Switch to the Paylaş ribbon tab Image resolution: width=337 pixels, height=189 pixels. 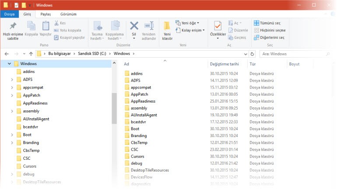click(x=46, y=14)
